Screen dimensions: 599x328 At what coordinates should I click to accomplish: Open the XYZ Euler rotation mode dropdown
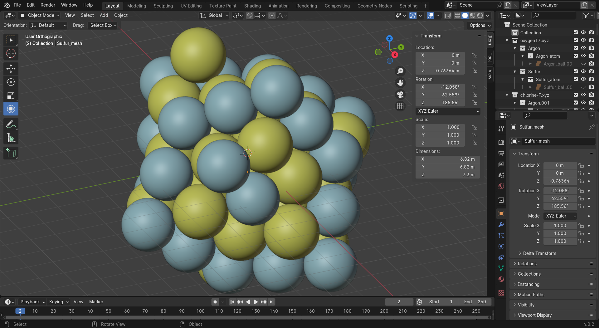coord(448,111)
